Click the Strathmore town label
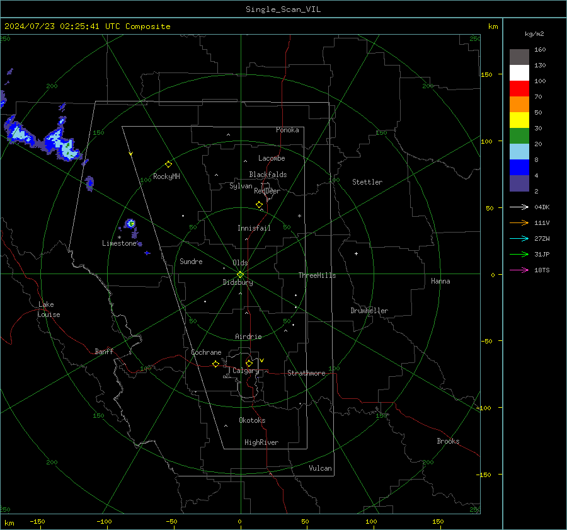The image size is (567, 530). click(306, 373)
